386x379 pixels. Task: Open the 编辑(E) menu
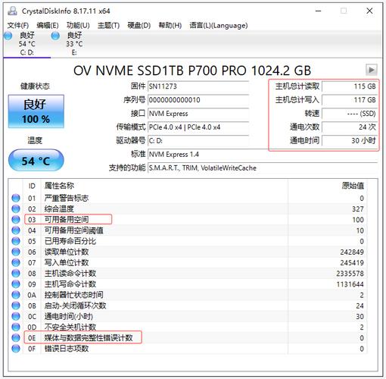[48, 25]
